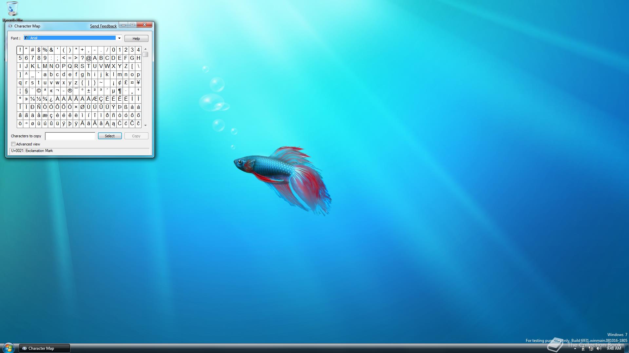Click the character grid scroll down arrow
629x353 pixels.
(x=145, y=125)
